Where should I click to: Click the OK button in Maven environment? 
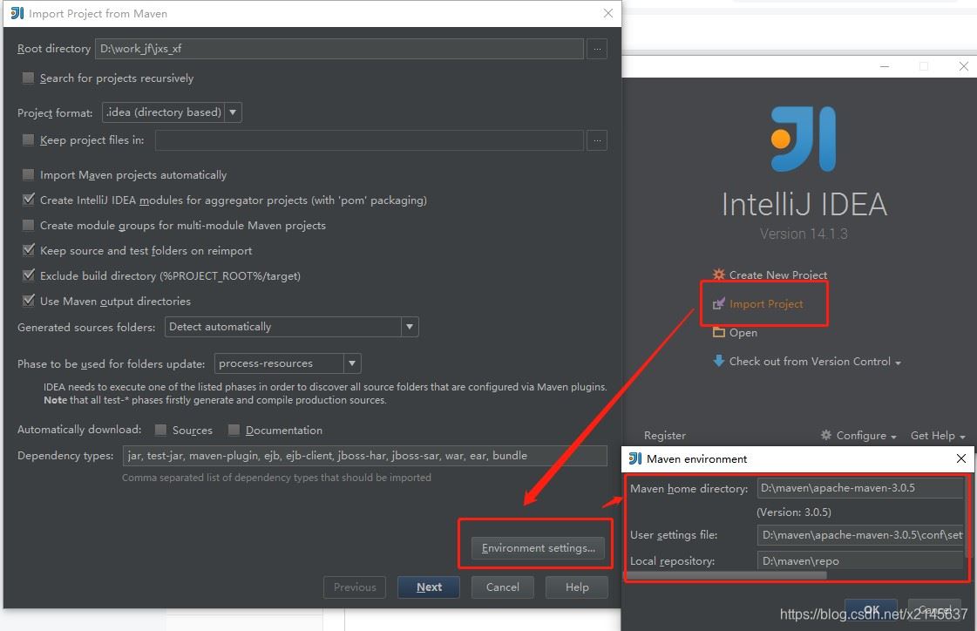click(871, 610)
